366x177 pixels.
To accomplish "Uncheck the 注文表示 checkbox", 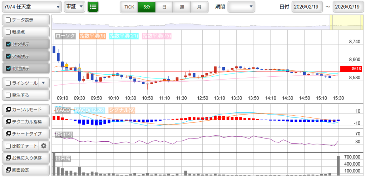I will [9, 44].
